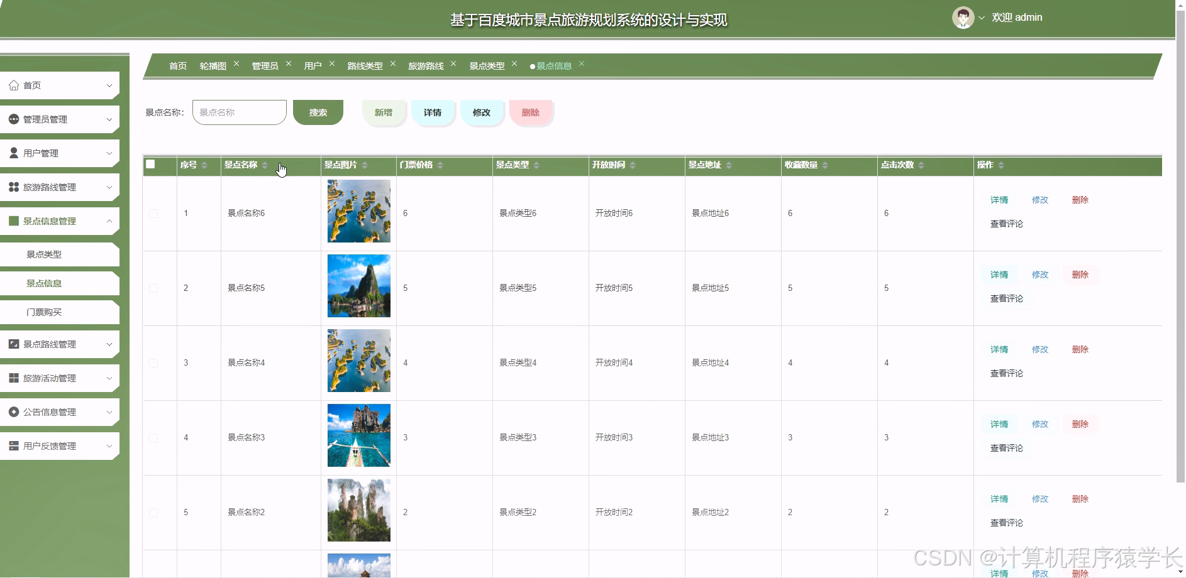The image size is (1186, 578).
Task: Click the 景点名称 sort arrows in header
Action: point(265,165)
